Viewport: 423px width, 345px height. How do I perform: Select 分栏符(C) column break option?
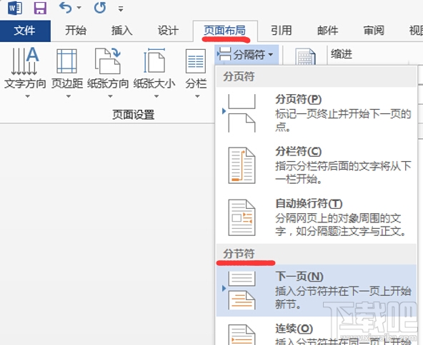coord(317,165)
